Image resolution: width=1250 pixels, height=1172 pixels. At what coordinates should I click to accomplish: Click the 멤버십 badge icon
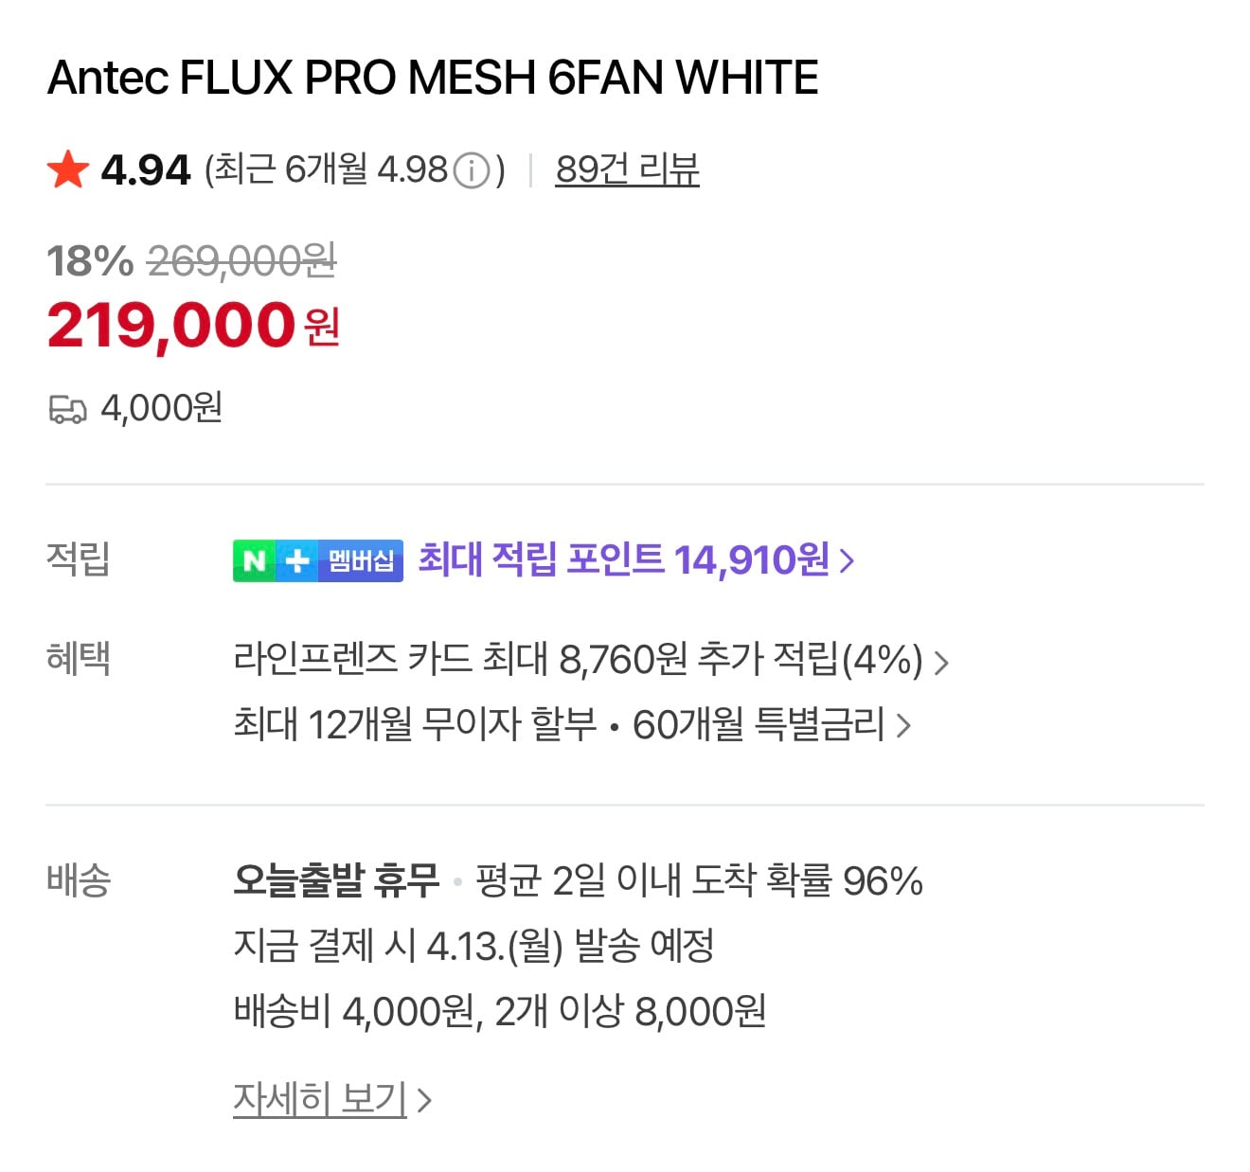(361, 559)
